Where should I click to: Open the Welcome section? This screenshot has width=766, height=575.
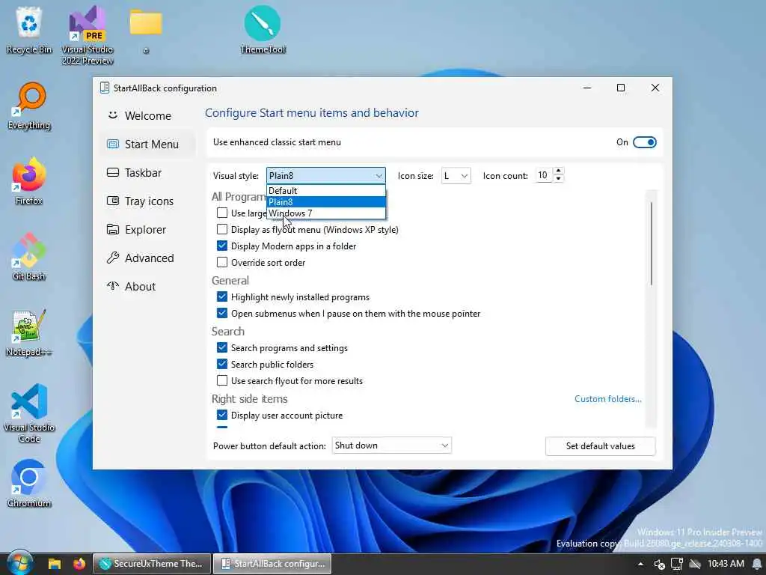pyautogui.click(x=147, y=116)
